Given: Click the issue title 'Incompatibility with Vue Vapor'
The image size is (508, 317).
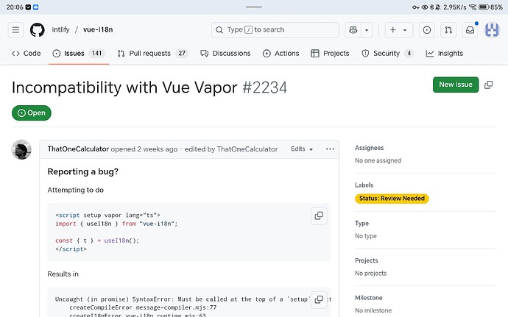Looking at the screenshot, I should (x=124, y=88).
